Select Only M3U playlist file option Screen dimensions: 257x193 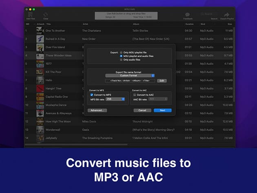[x=121, y=53]
